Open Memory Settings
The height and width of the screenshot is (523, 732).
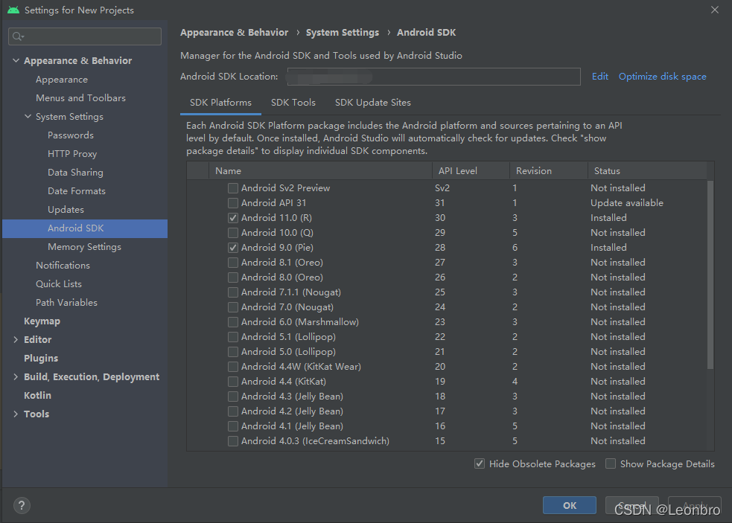[84, 247]
